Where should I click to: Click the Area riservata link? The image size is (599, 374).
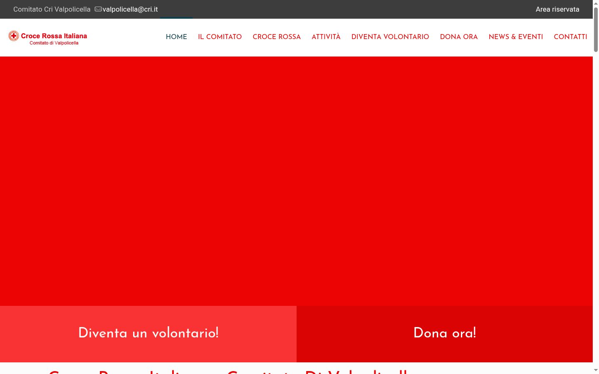point(557,9)
